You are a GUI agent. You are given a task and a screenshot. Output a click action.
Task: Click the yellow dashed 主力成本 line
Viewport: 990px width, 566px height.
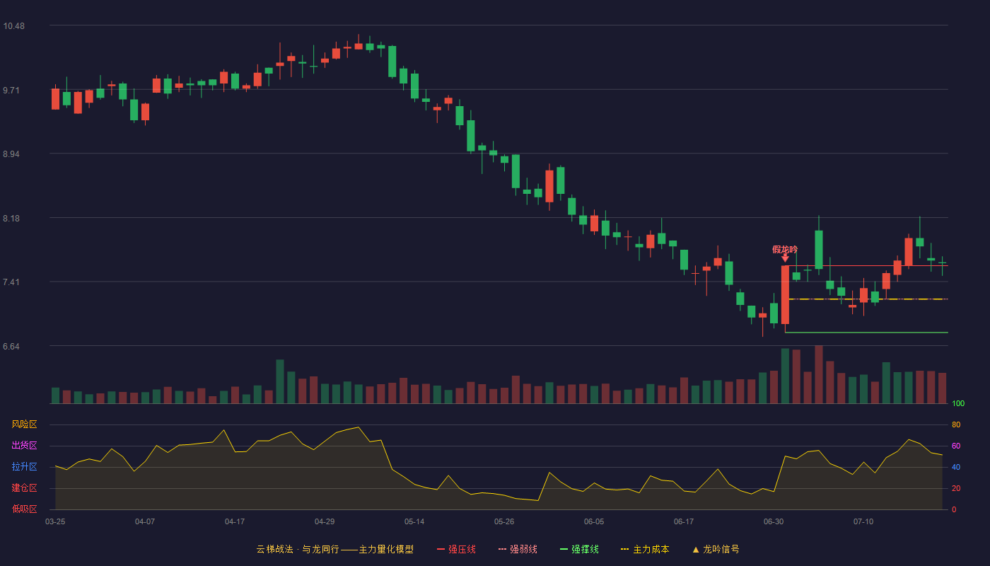[x=868, y=299]
